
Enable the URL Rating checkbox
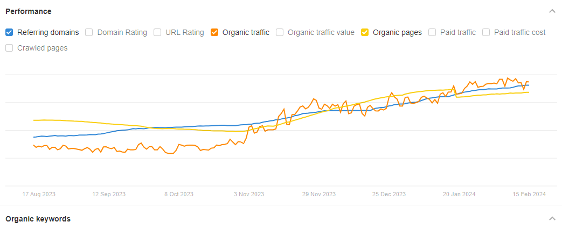coord(157,32)
